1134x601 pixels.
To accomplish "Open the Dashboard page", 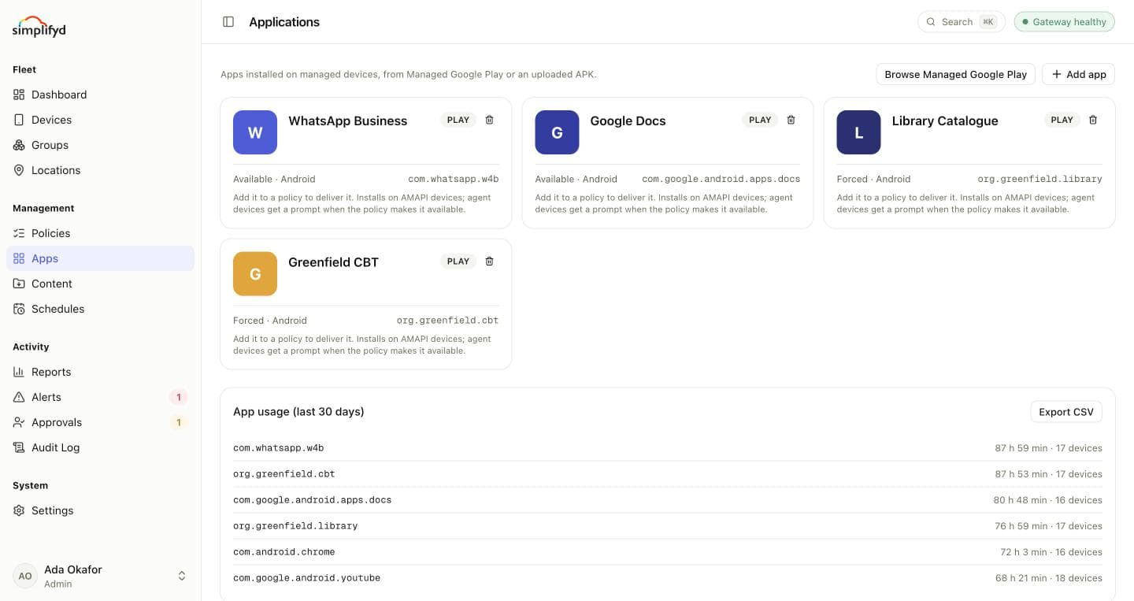I will [x=100, y=95].
